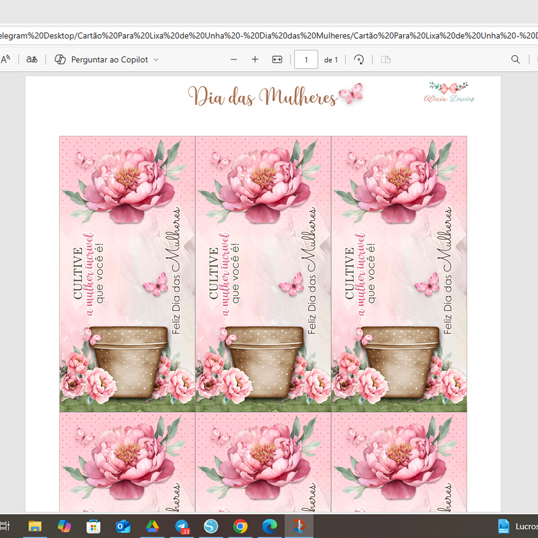The height and width of the screenshot is (538, 538).
Task: Zoom in using the plus button
Action: tap(255, 60)
